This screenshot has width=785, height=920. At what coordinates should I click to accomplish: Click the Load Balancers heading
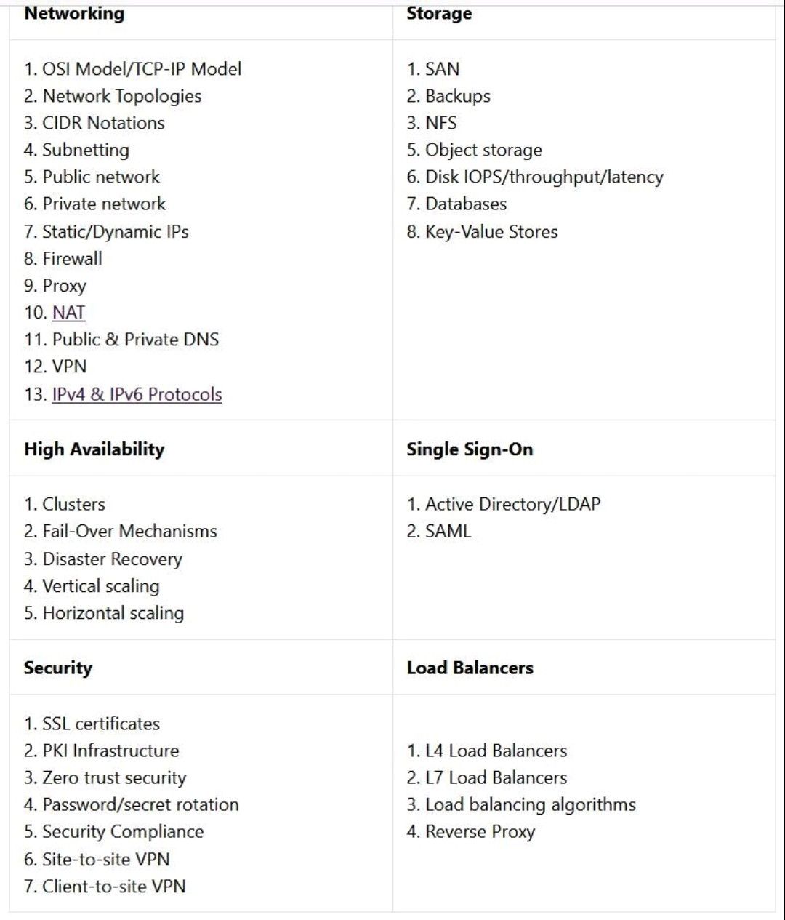pos(470,668)
